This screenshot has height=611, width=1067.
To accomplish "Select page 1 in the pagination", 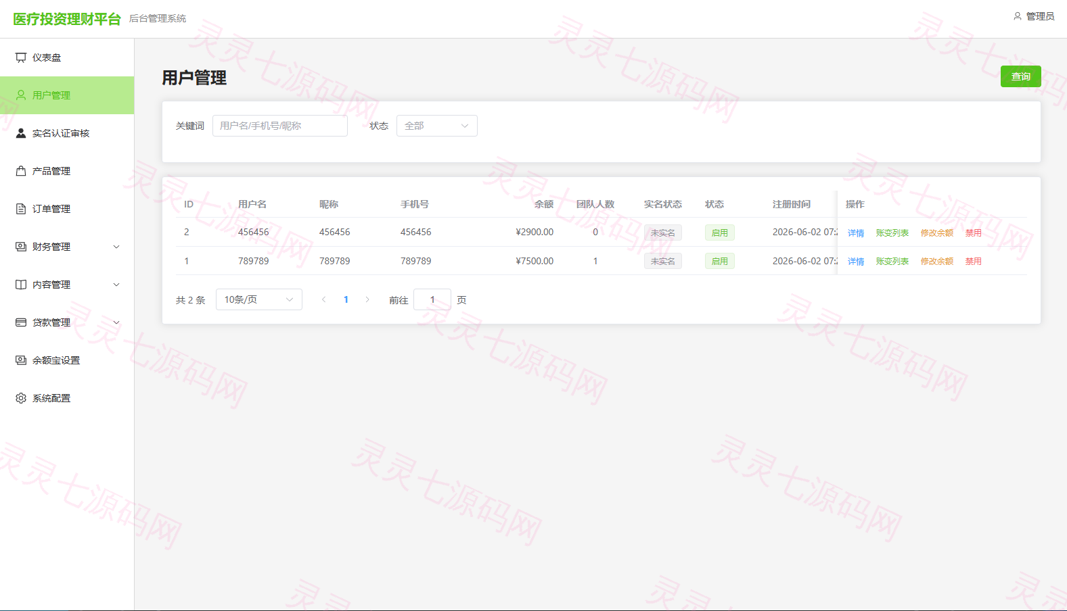I will tap(346, 299).
